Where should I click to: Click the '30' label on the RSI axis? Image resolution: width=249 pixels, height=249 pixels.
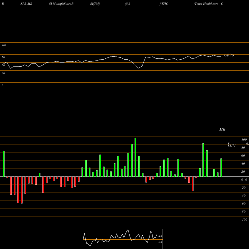[x=3, y=73]
